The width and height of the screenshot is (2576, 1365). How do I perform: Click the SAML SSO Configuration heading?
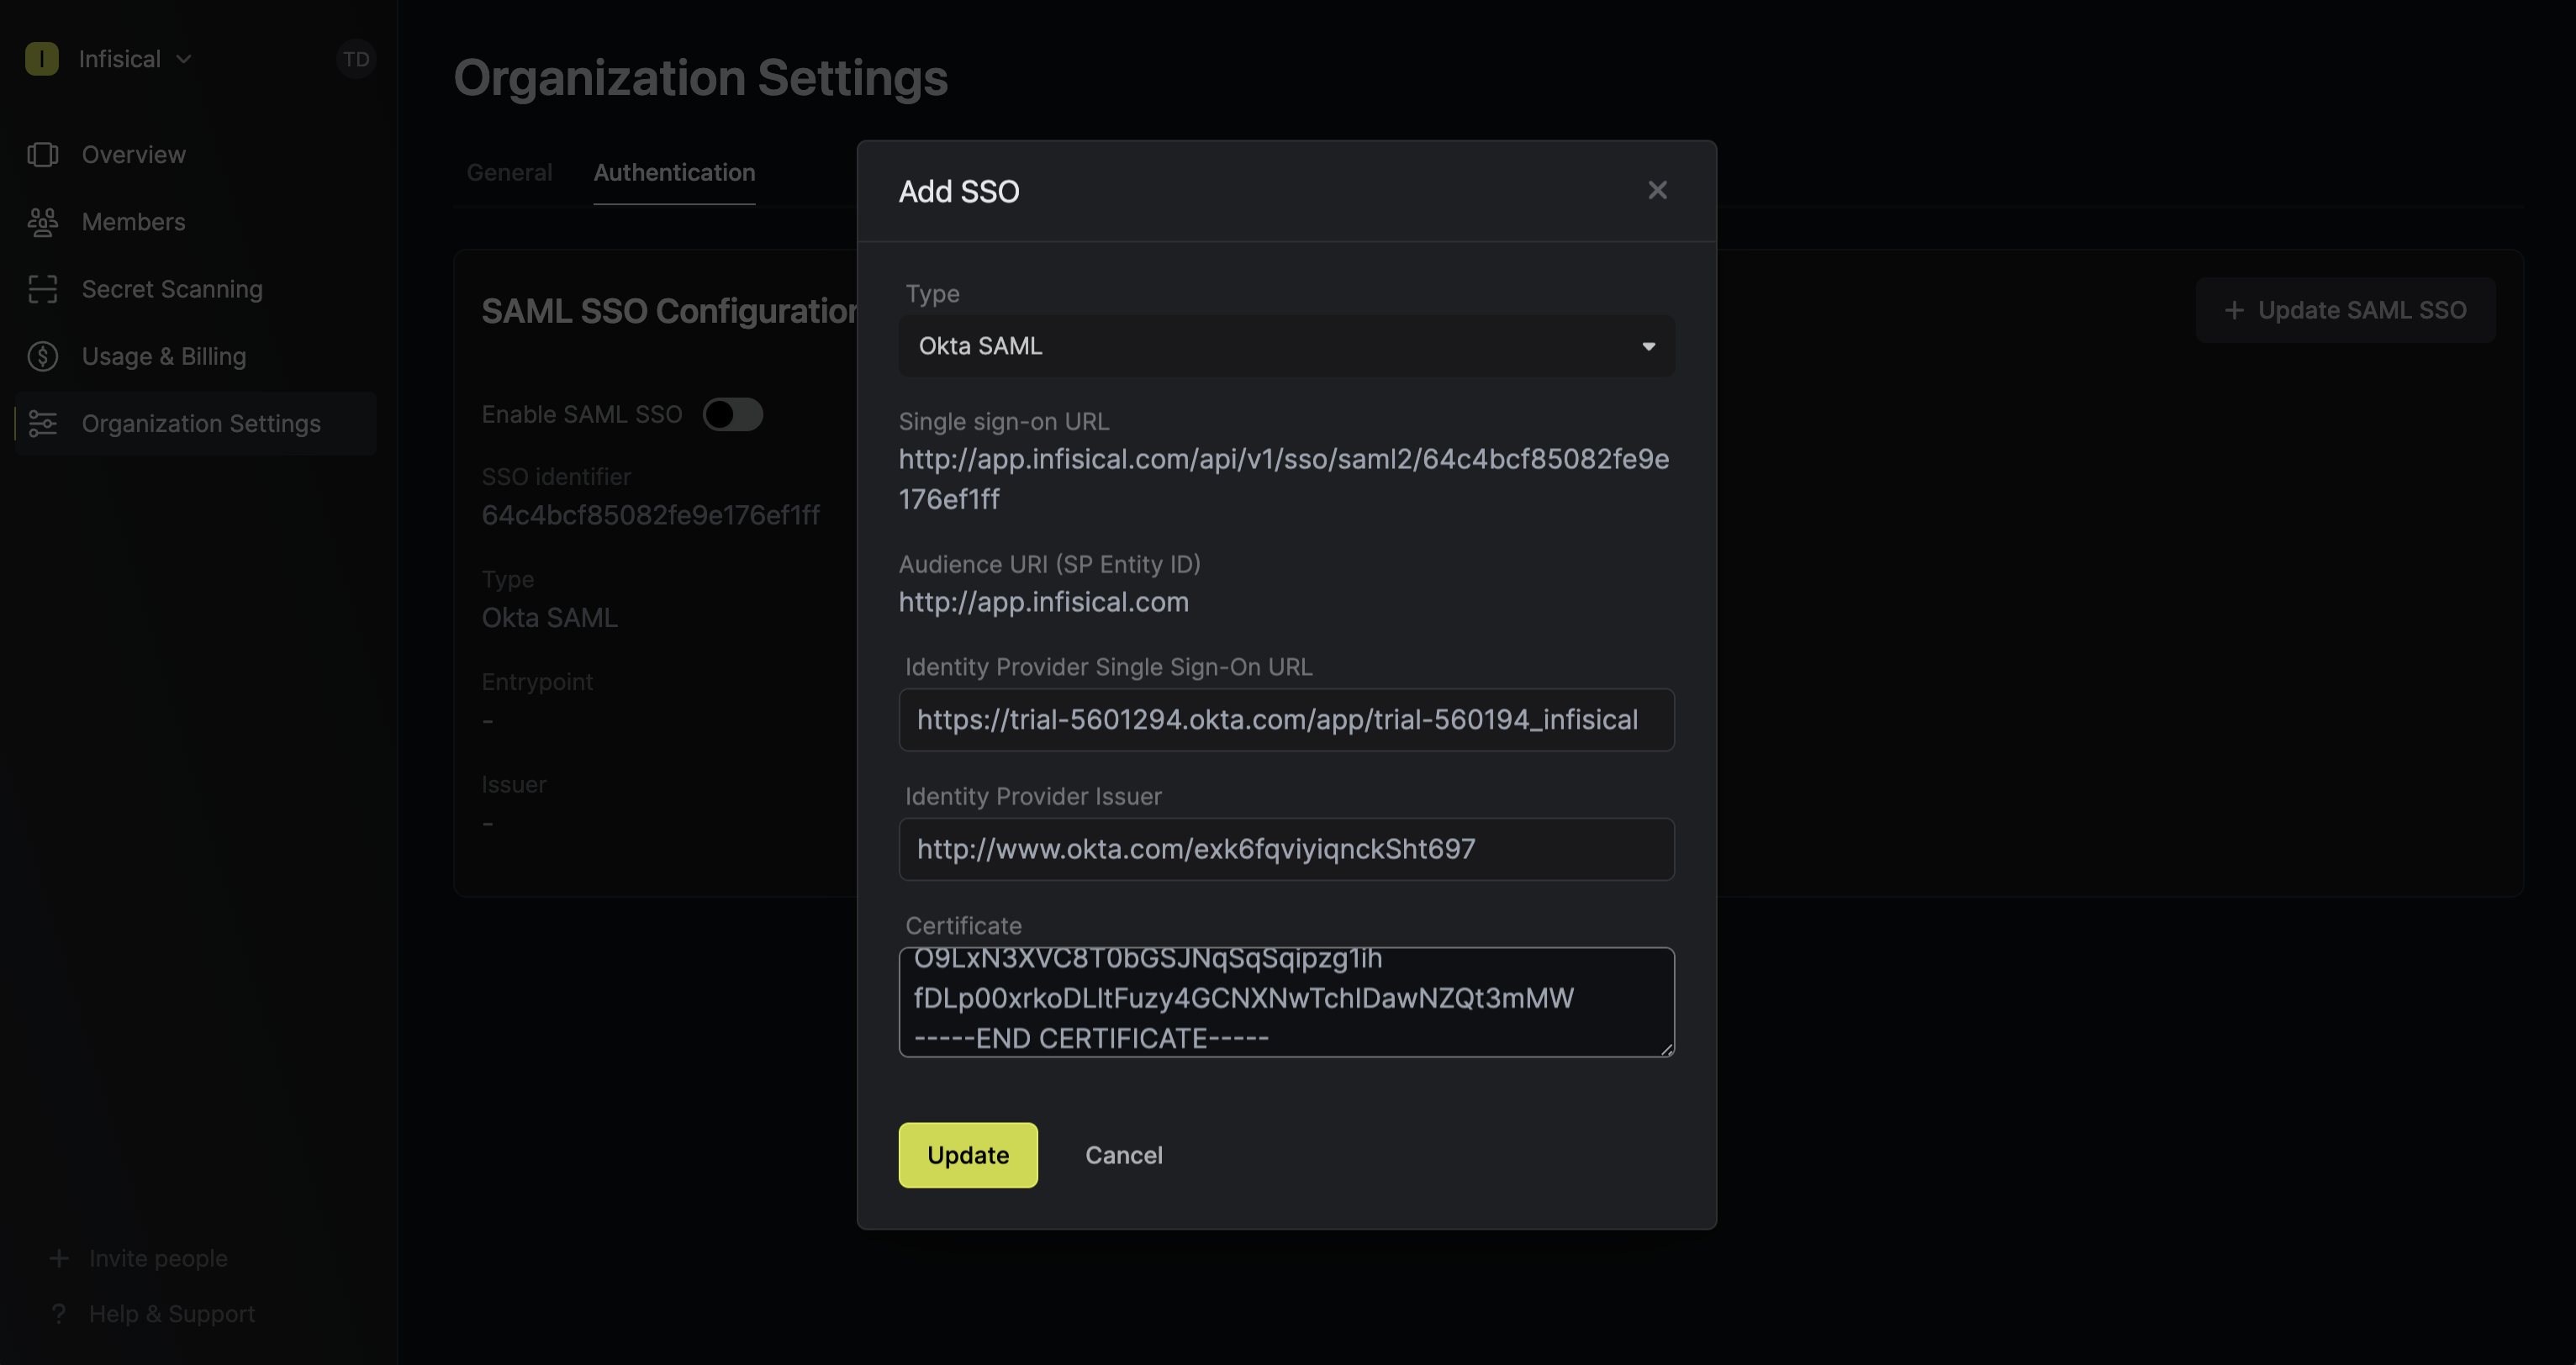click(668, 311)
